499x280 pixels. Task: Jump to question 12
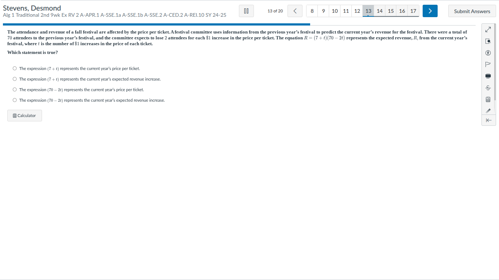tap(357, 11)
